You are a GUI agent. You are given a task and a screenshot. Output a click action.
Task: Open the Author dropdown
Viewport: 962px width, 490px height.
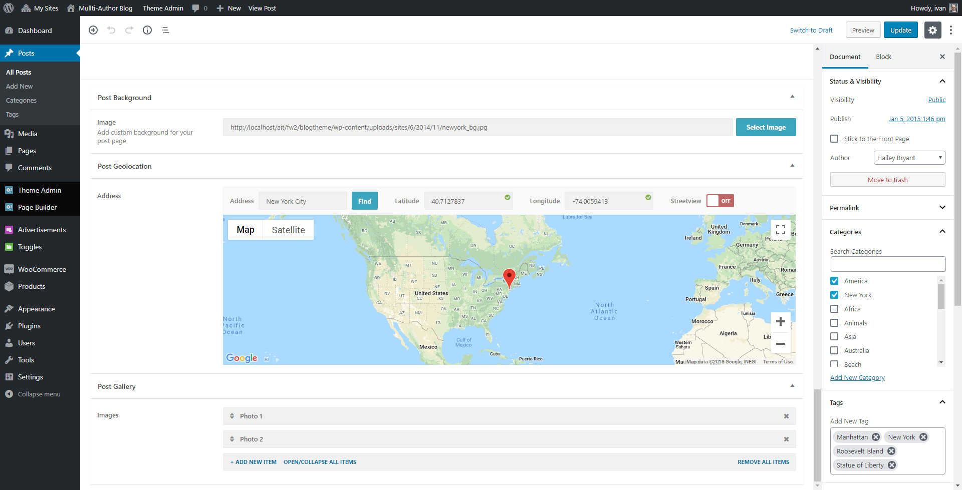pos(909,158)
